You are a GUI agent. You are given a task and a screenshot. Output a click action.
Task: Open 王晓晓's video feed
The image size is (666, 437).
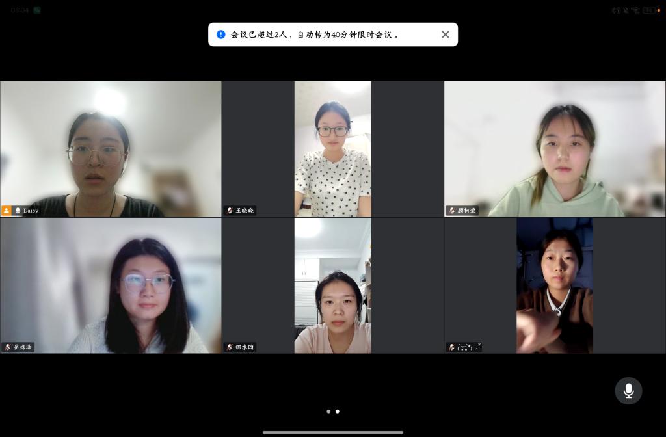pyautogui.click(x=332, y=148)
